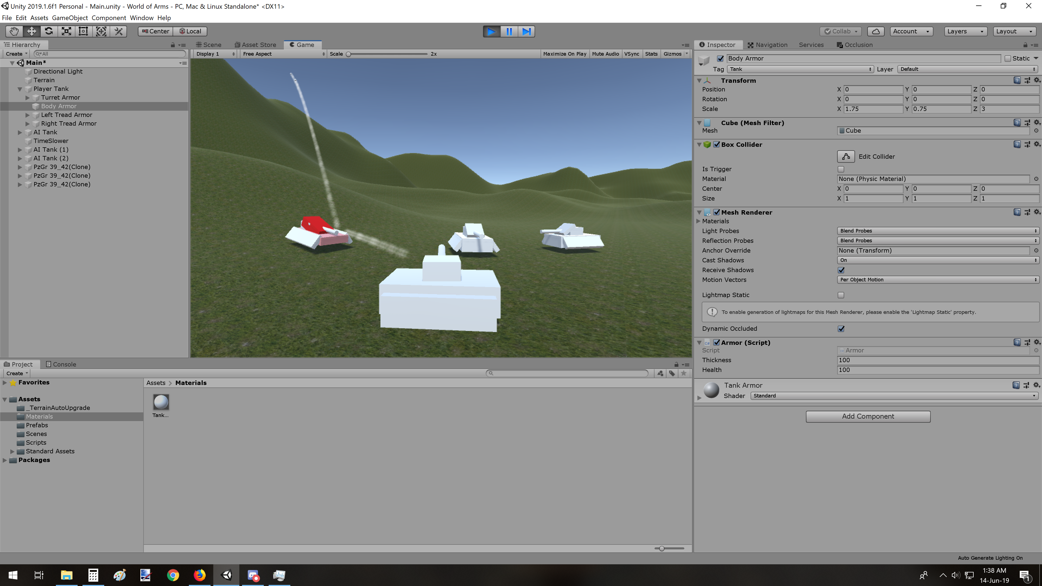Open the Armor Script gear menu
Image resolution: width=1042 pixels, height=586 pixels.
(1037, 342)
